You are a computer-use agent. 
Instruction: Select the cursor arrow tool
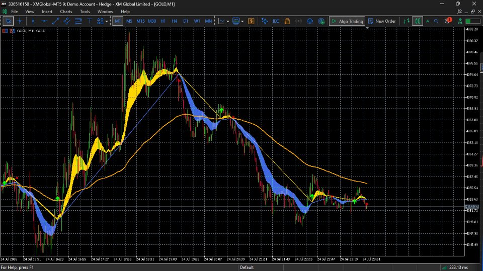pos(8,21)
